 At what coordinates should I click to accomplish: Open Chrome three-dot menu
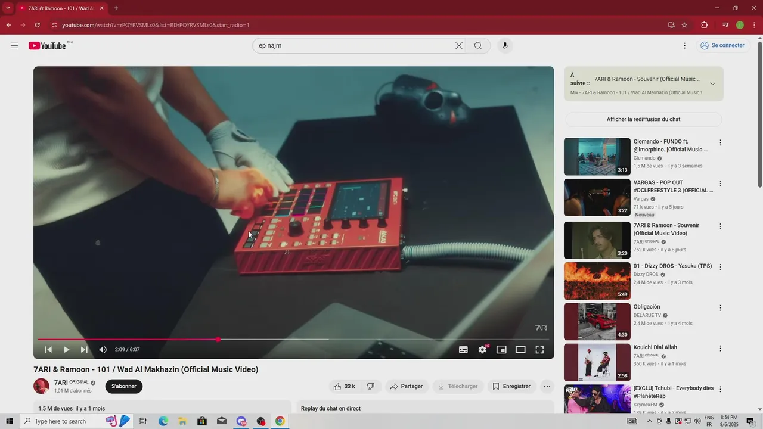(755, 25)
